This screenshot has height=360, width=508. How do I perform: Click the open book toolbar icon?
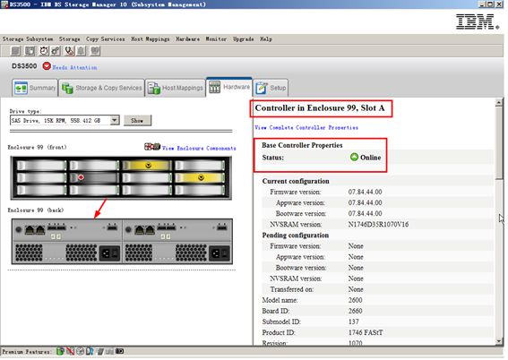(x=95, y=51)
